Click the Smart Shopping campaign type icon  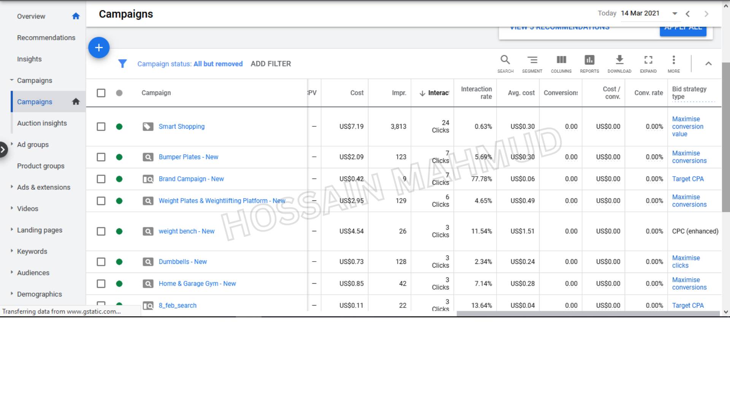pyautogui.click(x=148, y=126)
